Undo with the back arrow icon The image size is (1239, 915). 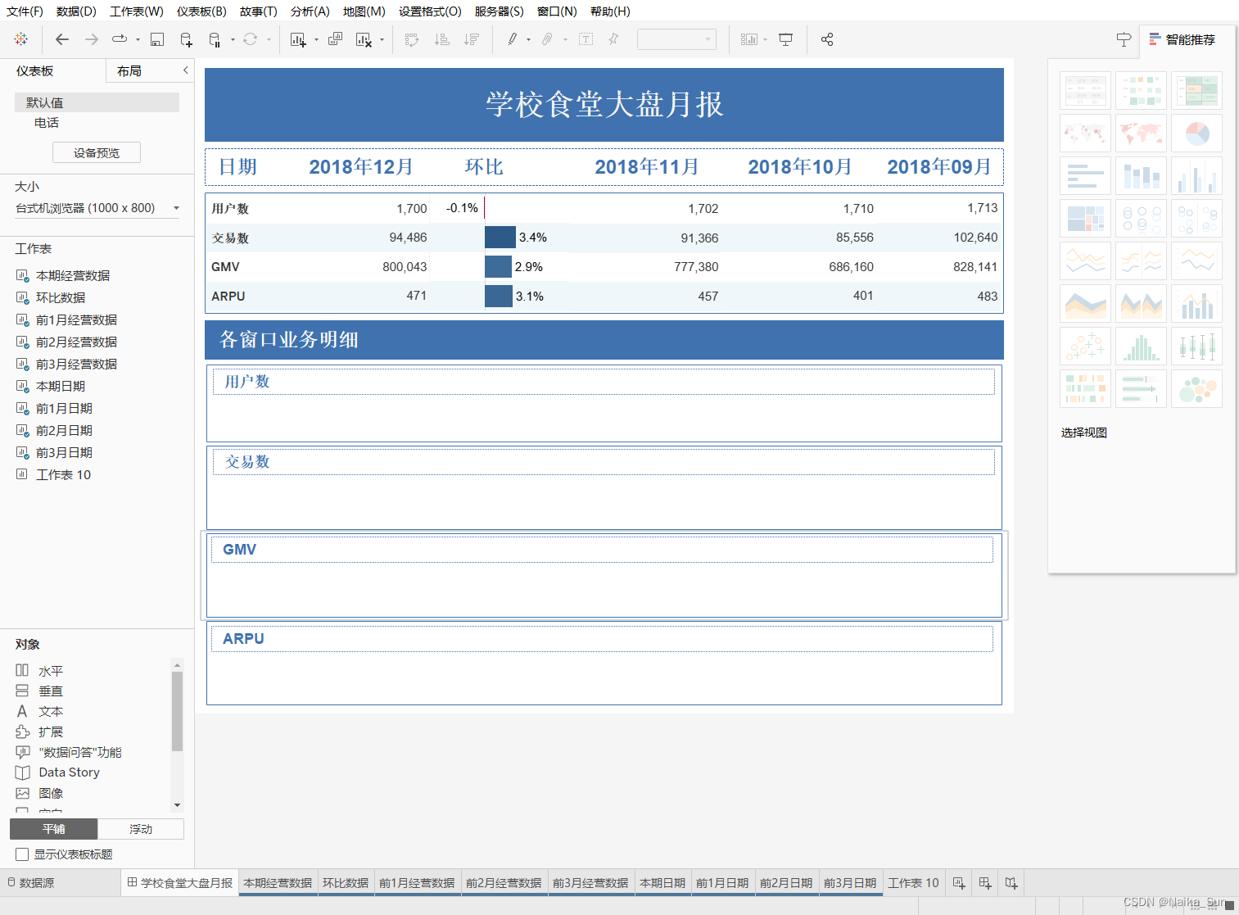click(x=62, y=39)
